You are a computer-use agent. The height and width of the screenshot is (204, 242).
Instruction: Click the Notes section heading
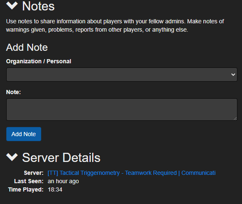click(x=38, y=6)
